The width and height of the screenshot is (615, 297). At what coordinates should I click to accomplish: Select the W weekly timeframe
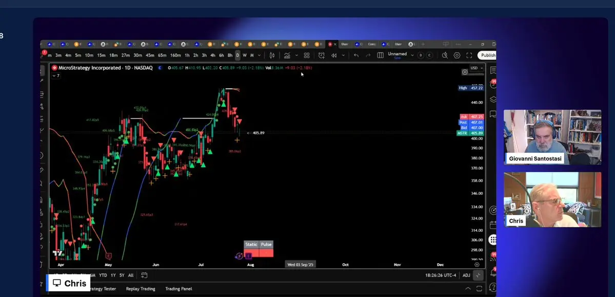point(244,55)
